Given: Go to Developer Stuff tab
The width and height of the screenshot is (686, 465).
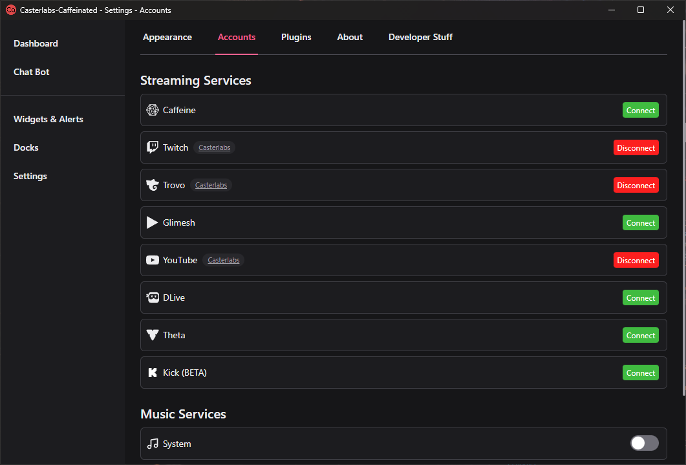Looking at the screenshot, I should coord(420,38).
